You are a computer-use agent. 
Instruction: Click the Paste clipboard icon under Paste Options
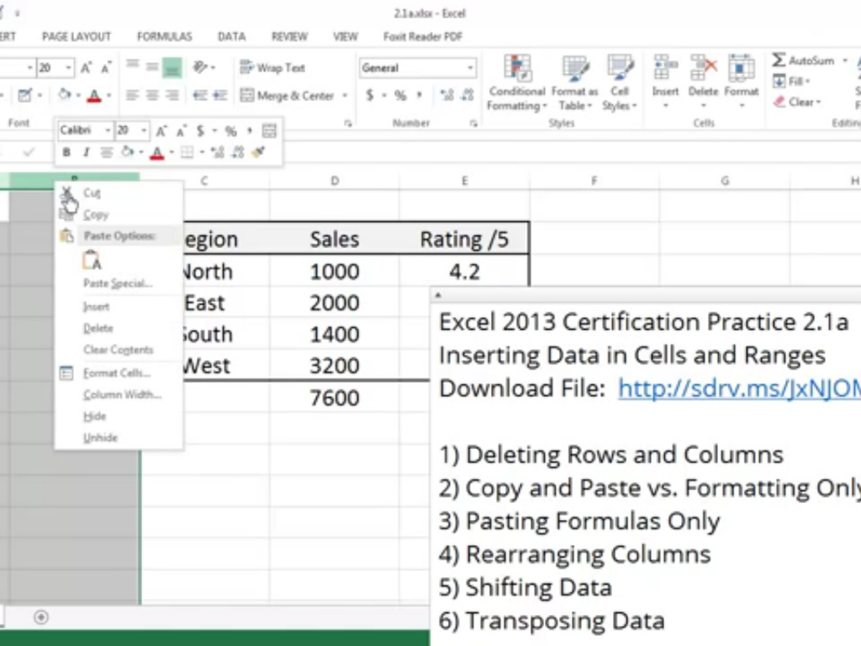tap(92, 260)
